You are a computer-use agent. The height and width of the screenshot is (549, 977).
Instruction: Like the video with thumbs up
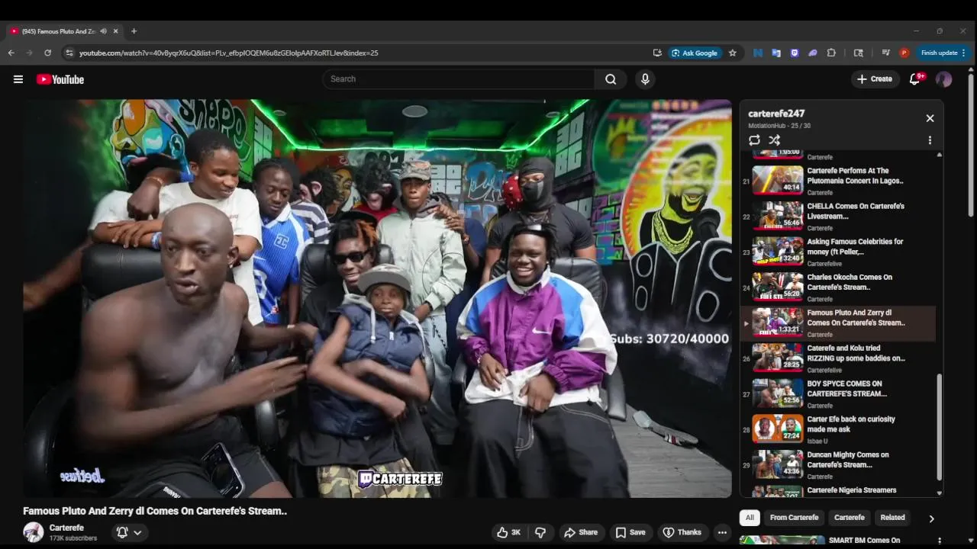509,532
